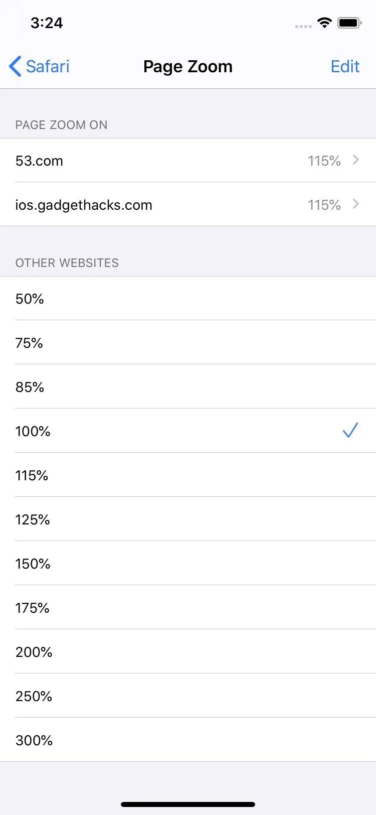Select 85% zoom for other websites
Viewport: 376px width, 815px height.
(188, 387)
